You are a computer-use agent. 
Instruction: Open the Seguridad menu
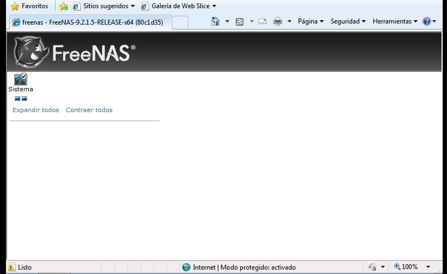(348, 21)
